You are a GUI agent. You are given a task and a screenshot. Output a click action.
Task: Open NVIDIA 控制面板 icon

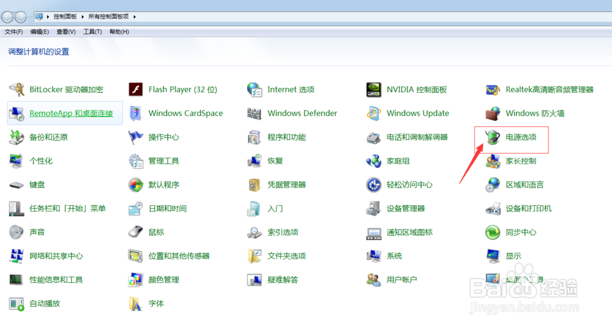(374, 90)
